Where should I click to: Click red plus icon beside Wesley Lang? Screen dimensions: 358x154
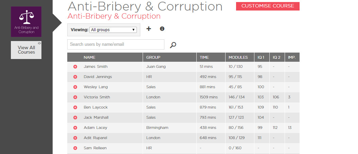(75, 87)
